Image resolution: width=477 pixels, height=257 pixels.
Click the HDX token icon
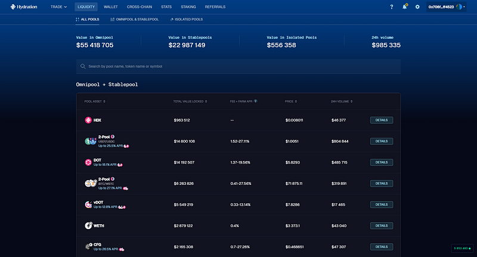click(x=88, y=120)
